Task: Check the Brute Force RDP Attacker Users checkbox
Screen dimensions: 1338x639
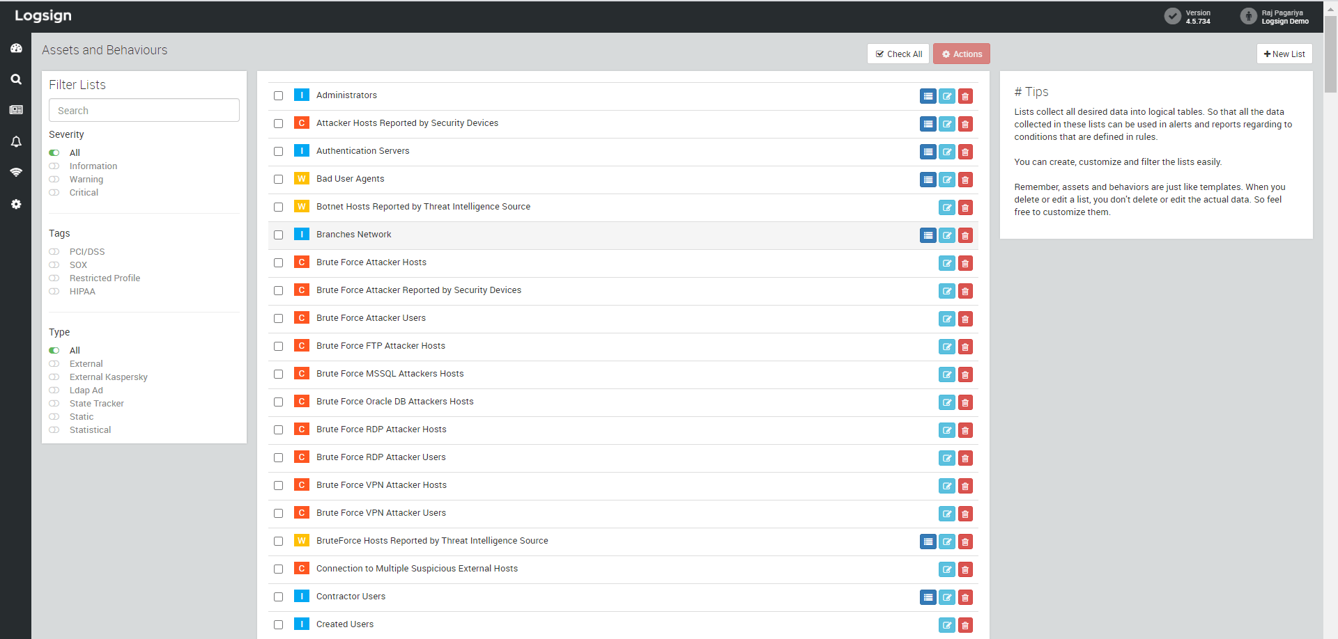Action: point(278,458)
